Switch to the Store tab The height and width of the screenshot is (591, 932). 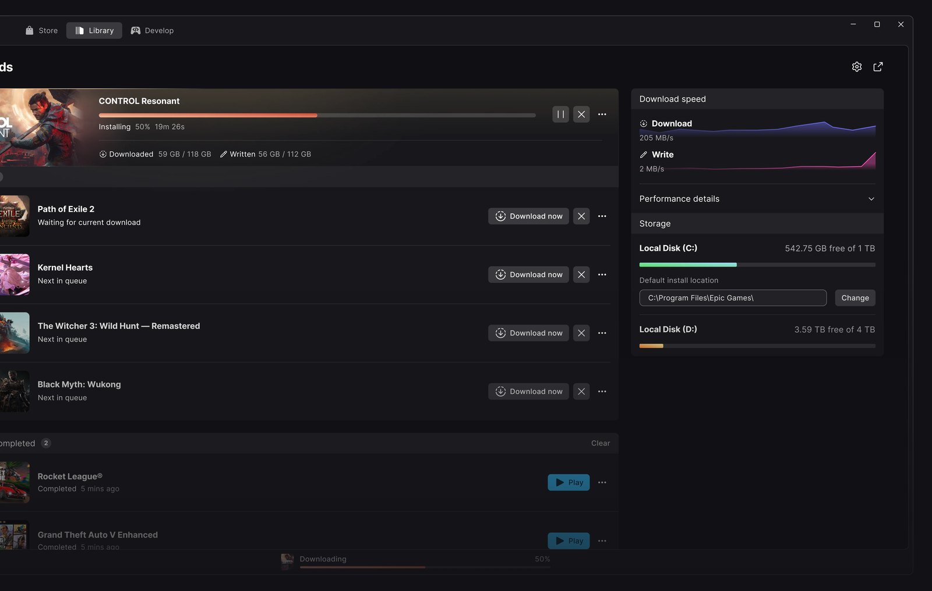click(x=41, y=30)
